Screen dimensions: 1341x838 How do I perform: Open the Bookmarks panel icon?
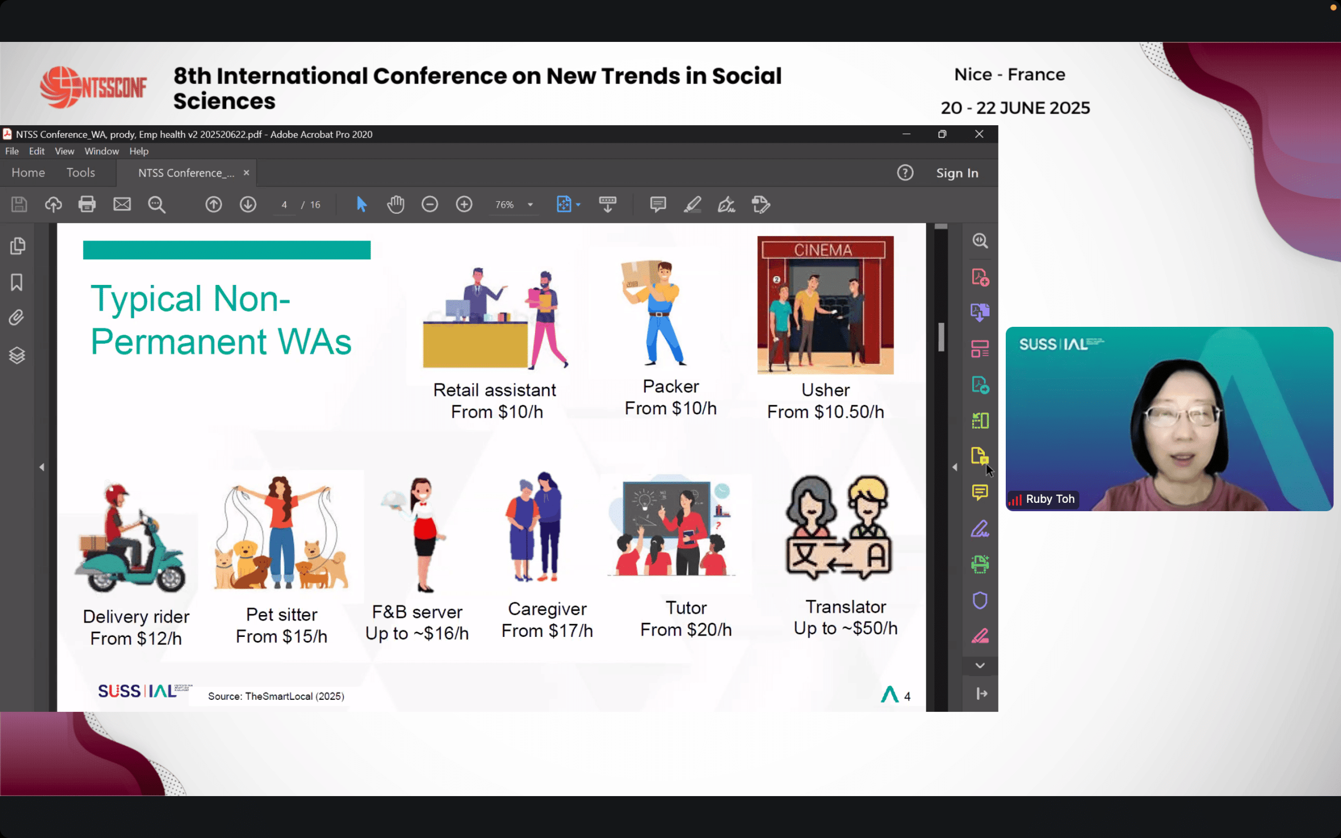point(17,282)
